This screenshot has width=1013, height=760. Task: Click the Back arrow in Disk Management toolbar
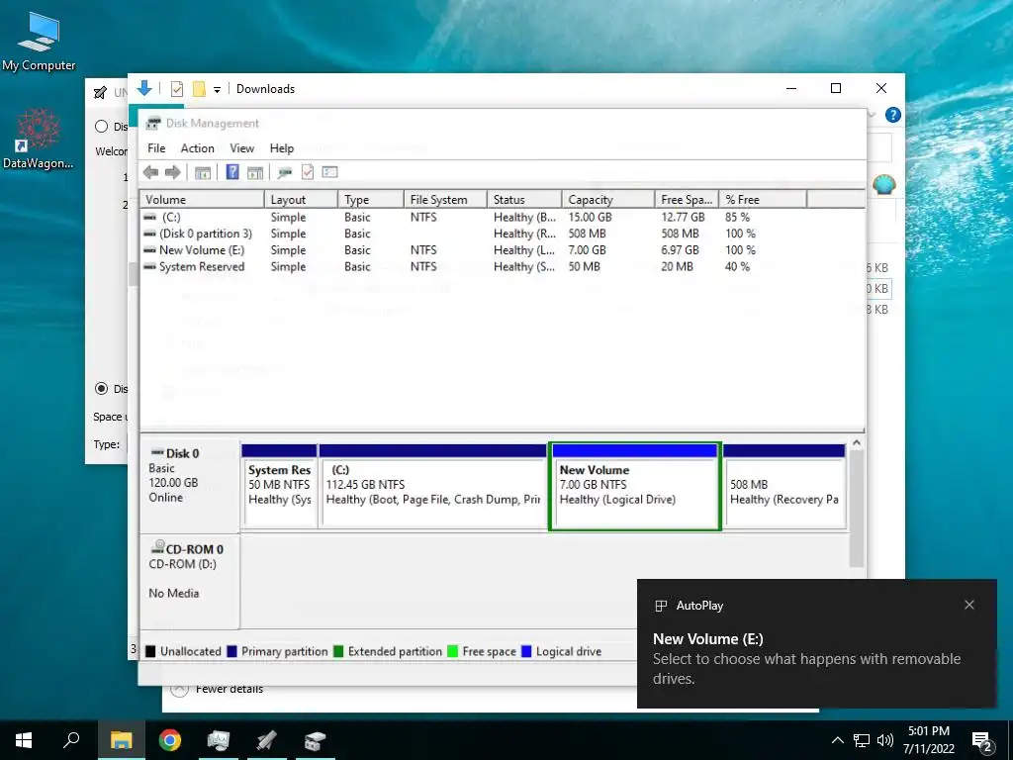[x=150, y=172]
